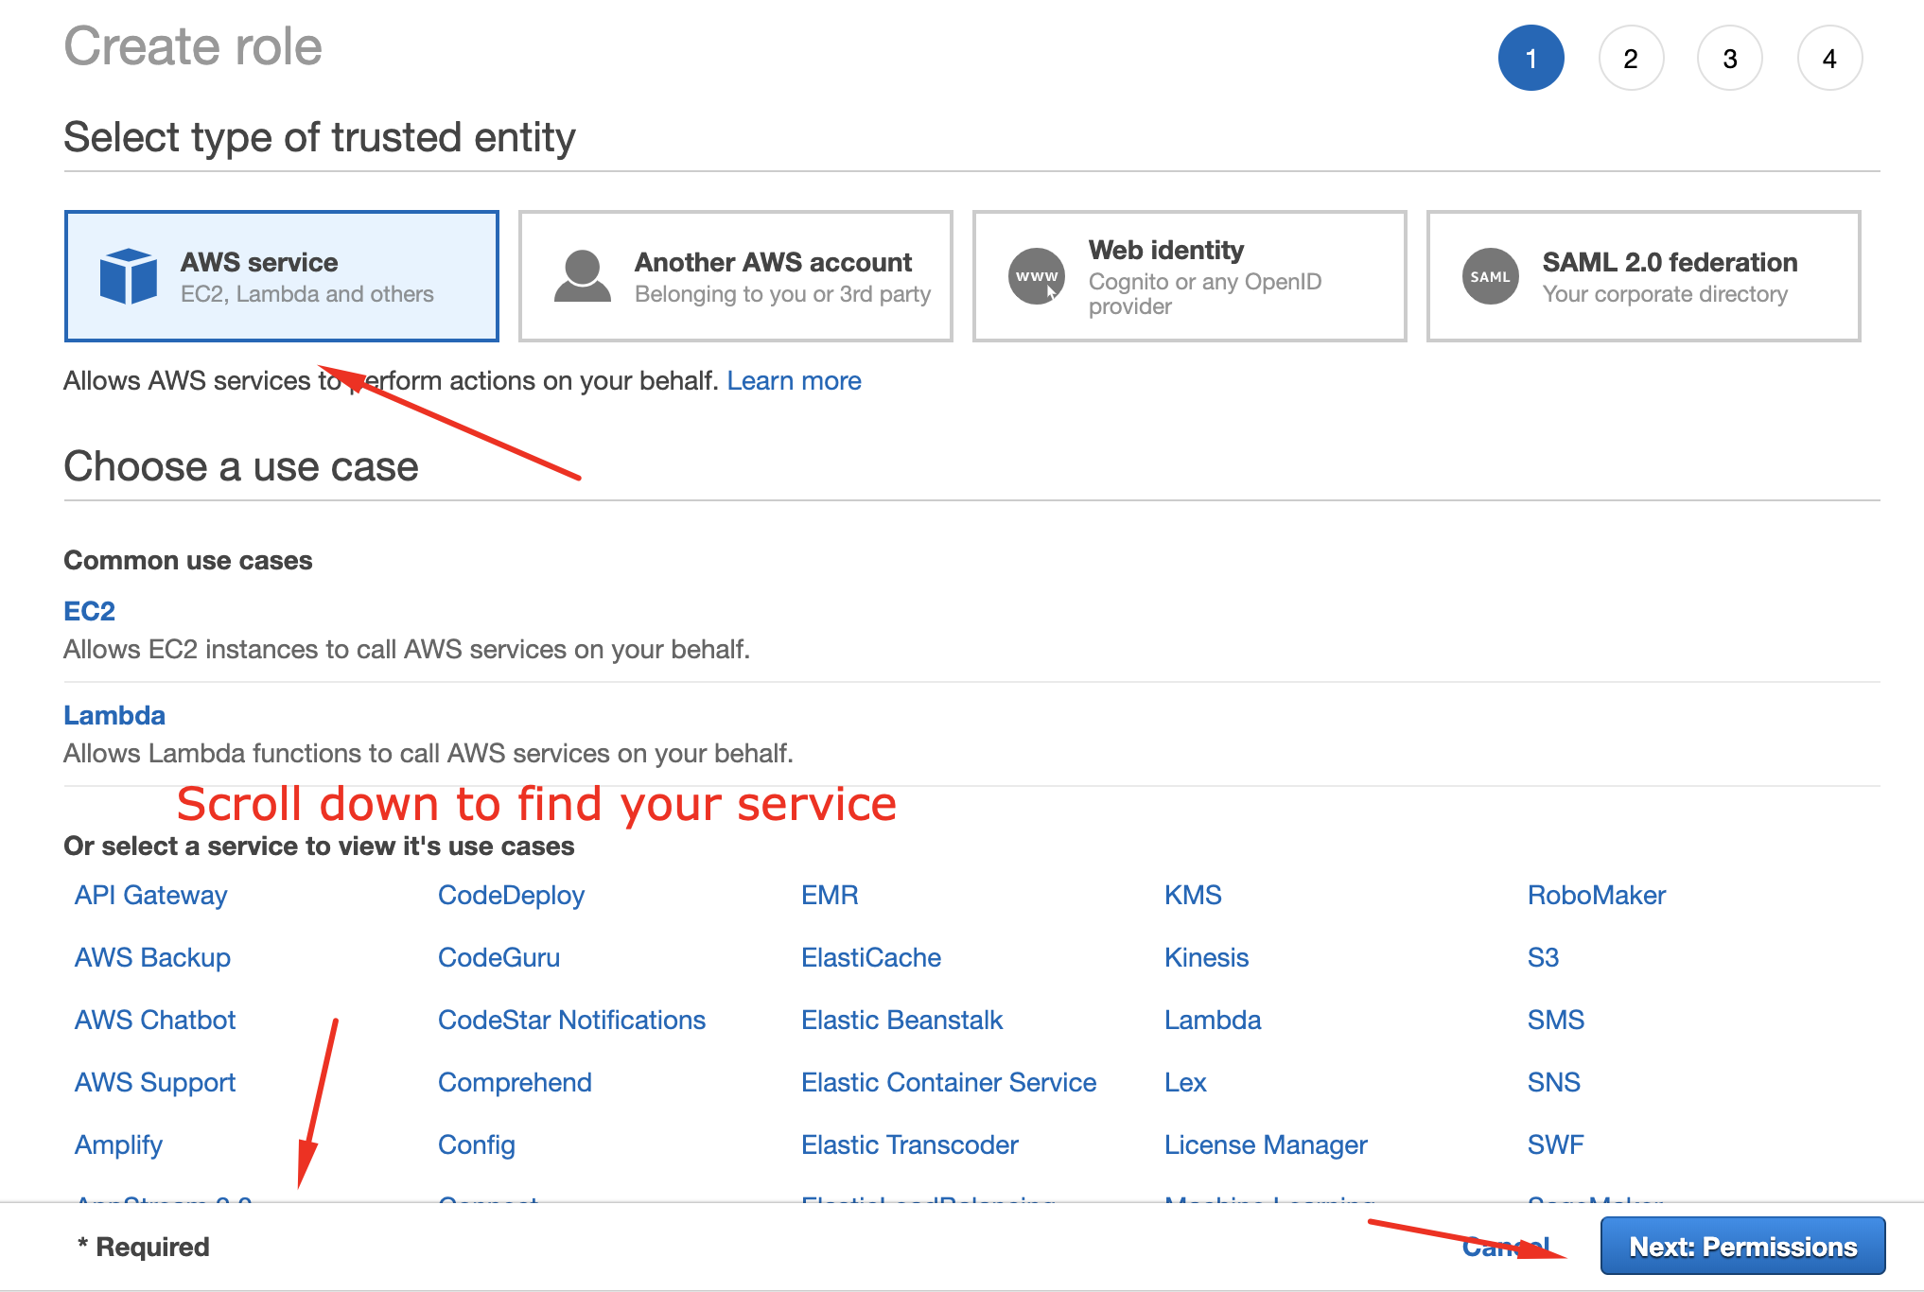Click the Another AWS account person icon
The height and width of the screenshot is (1292, 1924).
(583, 276)
